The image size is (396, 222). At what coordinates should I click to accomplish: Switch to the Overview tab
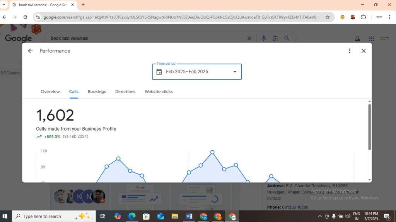tap(50, 91)
